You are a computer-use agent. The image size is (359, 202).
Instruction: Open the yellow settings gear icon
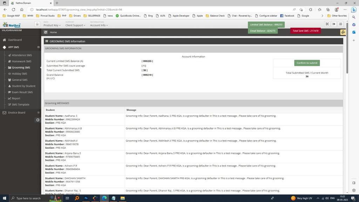[x=343, y=32]
